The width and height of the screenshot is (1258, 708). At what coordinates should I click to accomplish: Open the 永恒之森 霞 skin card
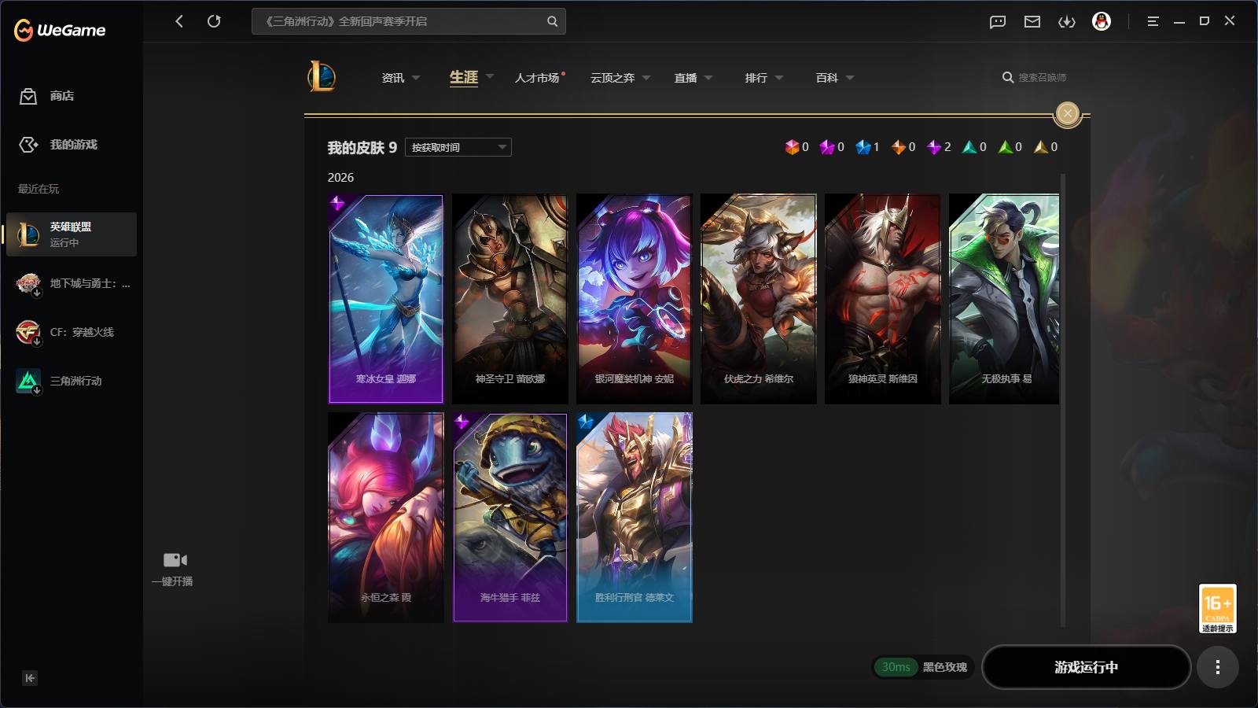coord(385,518)
